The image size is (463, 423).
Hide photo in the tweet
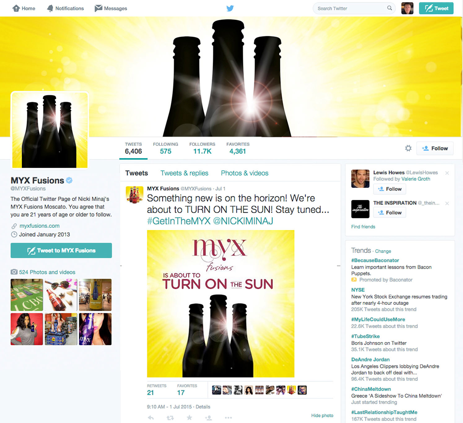[322, 416]
